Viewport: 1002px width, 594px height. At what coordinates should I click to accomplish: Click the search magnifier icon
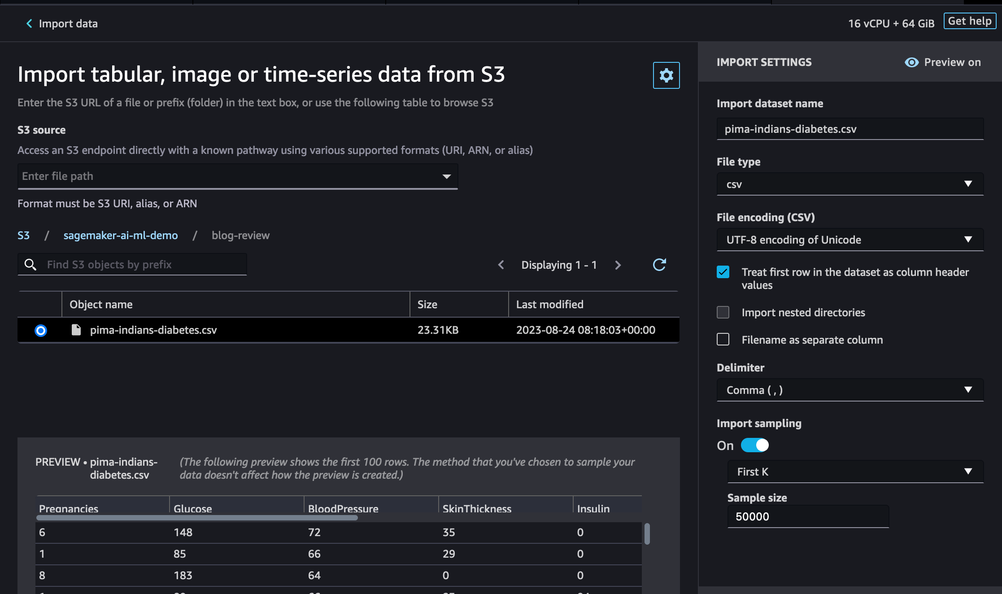(30, 265)
